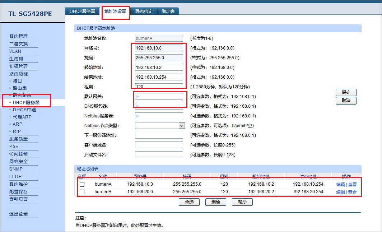Viewport: 382px width, 232px height.
Task: Focus the 结束地址 input field
Action: tap(159, 77)
